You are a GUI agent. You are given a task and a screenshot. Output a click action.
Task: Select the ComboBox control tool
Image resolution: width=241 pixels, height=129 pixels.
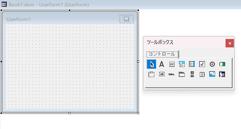click(182, 64)
